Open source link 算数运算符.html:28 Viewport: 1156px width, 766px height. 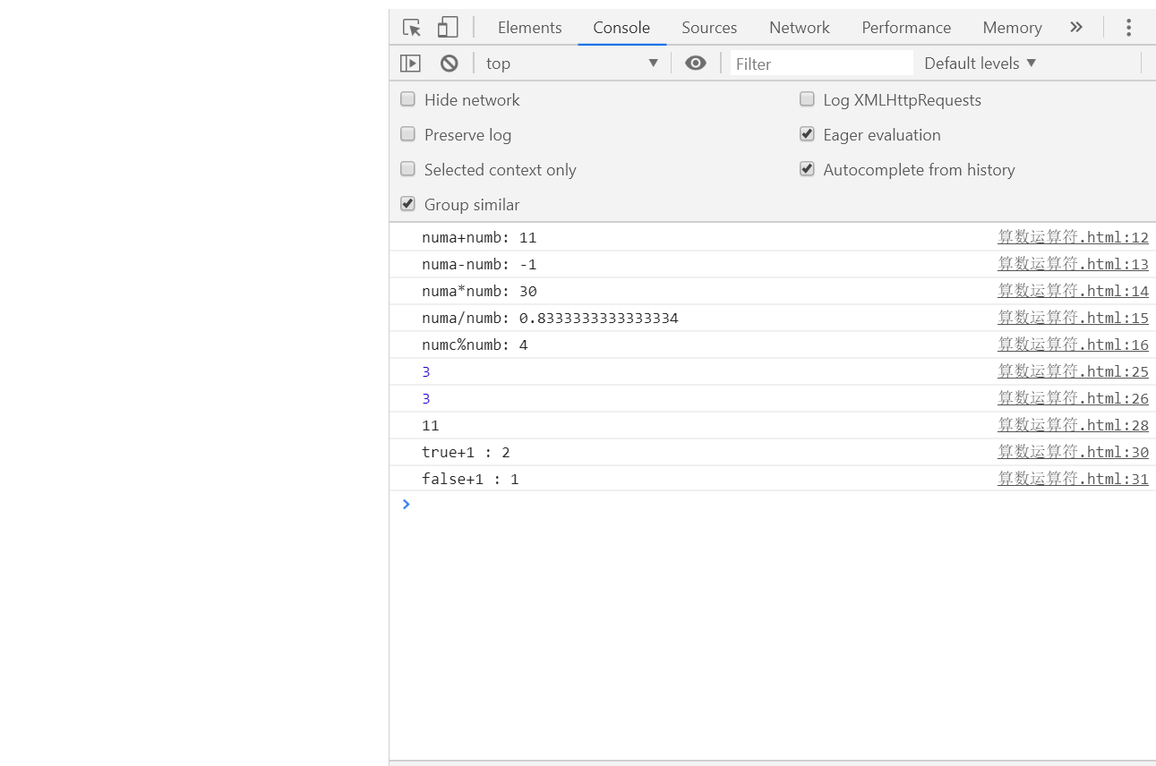[x=1073, y=425]
